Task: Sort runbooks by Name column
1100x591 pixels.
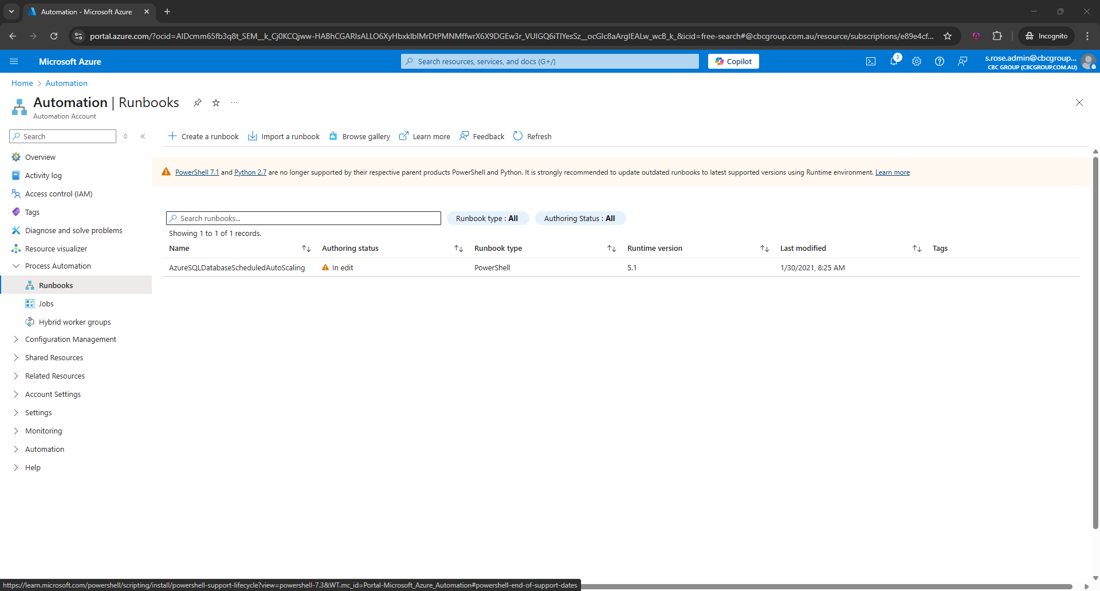Action: tap(306, 249)
